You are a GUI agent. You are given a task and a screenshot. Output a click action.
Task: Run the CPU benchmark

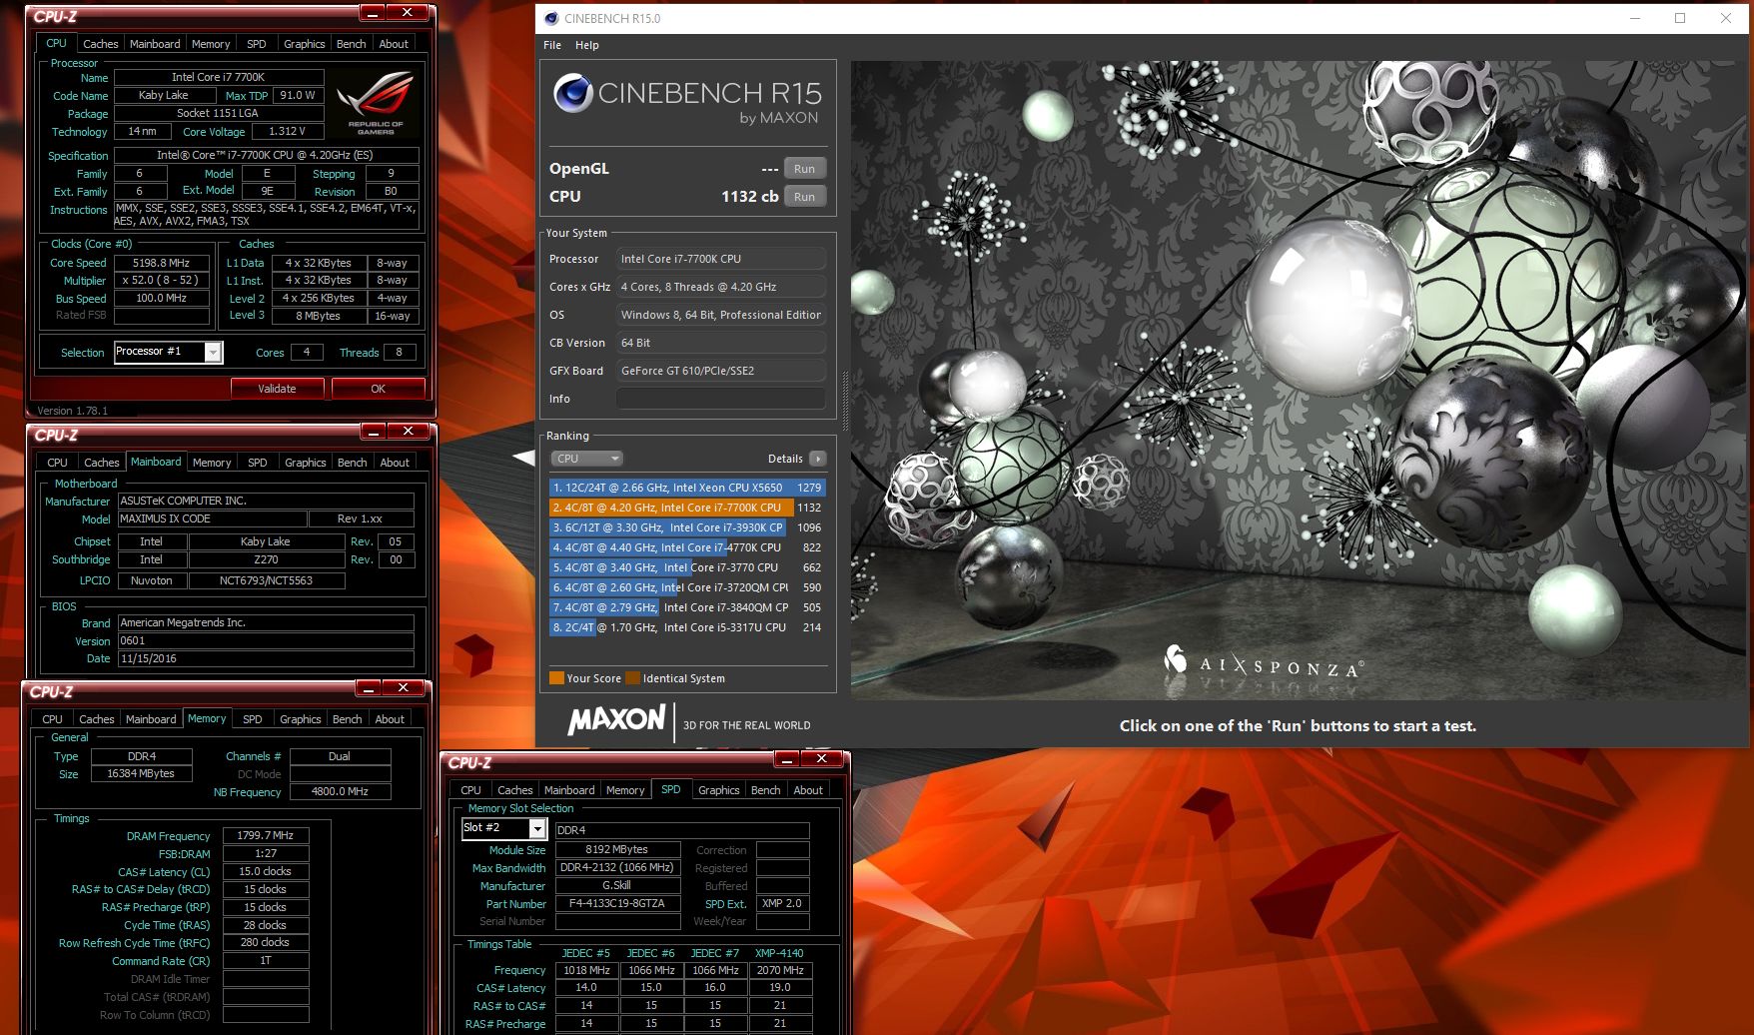[x=804, y=197]
